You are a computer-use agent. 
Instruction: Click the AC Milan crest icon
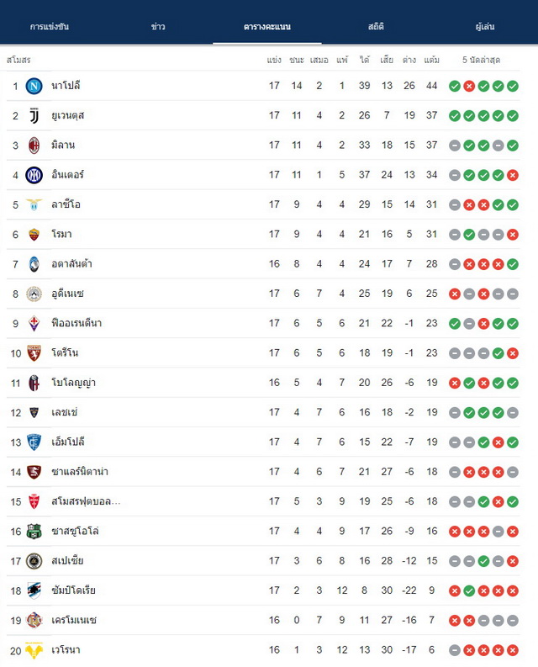[34, 146]
